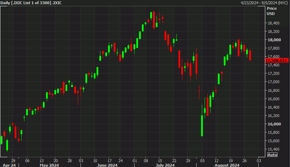Click the tall green candle on August 05
The height and width of the screenshot is (167, 290).
(202, 126)
